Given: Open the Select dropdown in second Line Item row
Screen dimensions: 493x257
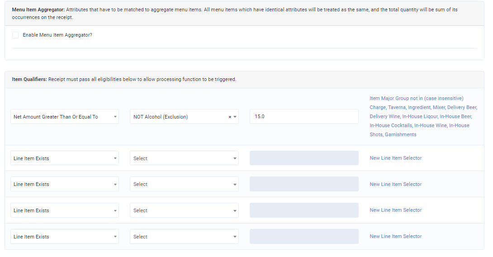Looking at the screenshot, I should (184, 184).
